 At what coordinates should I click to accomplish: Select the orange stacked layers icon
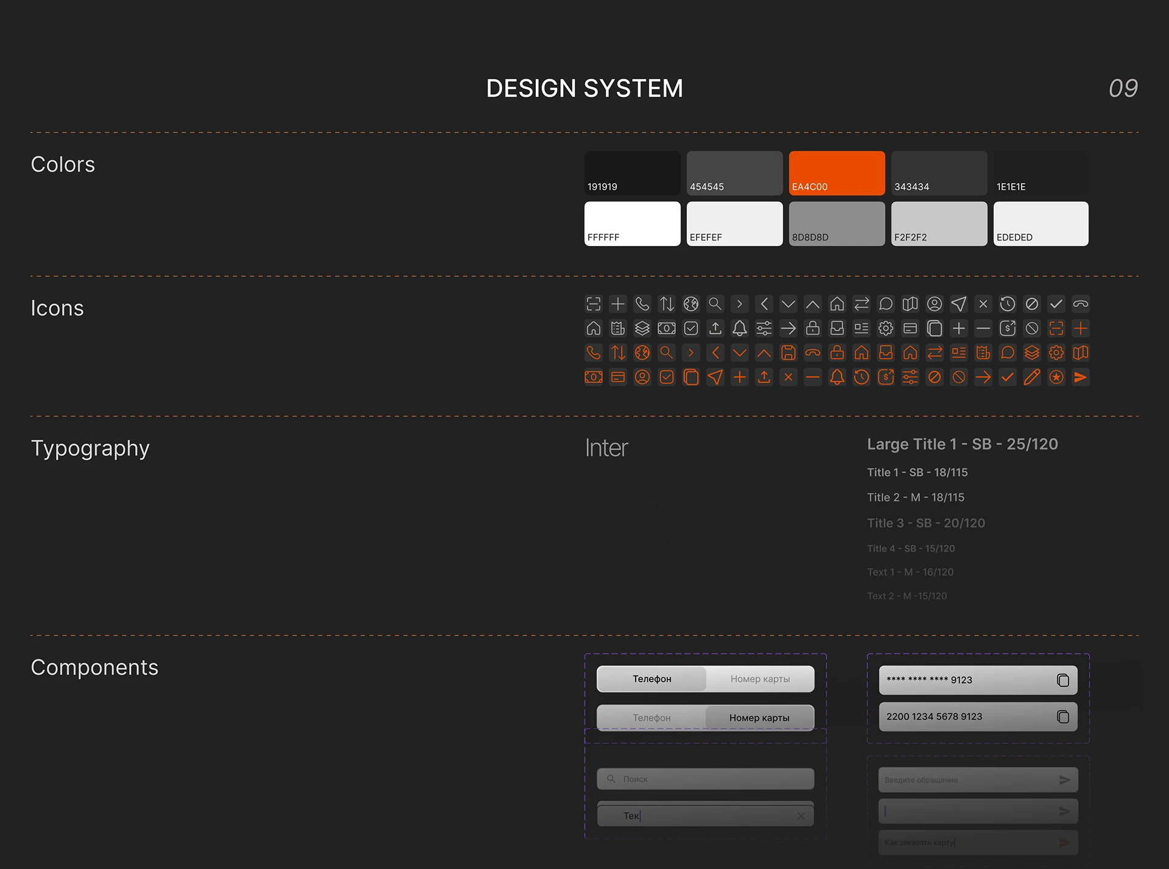pyautogui.click(x=1032, y=353)
